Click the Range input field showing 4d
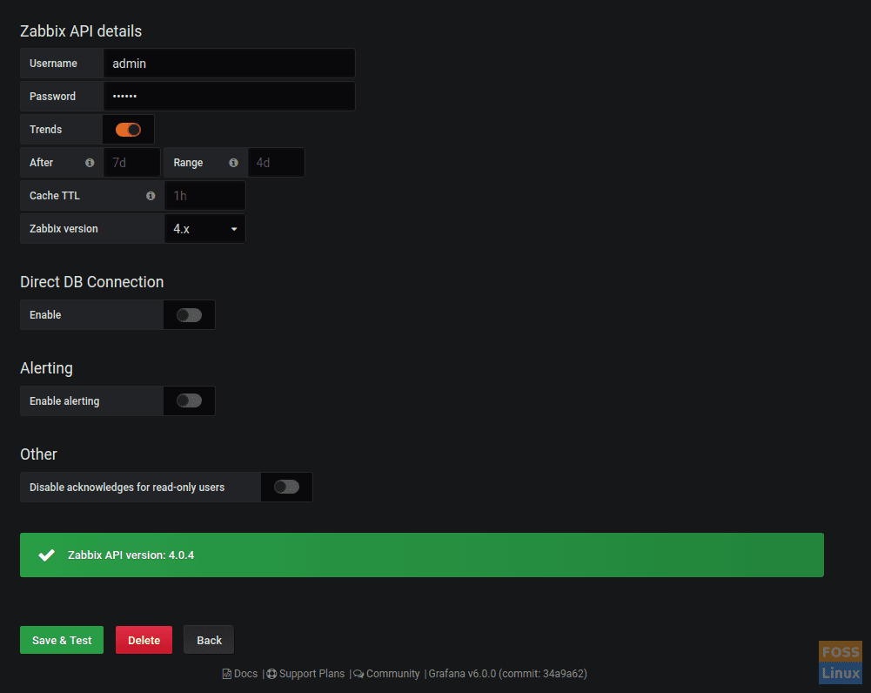 point(276,163)
